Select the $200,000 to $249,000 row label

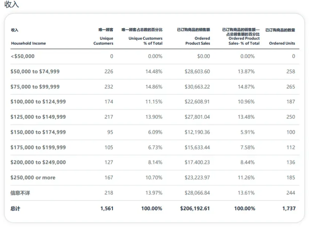pyautogui.click(x=38, y=162)
